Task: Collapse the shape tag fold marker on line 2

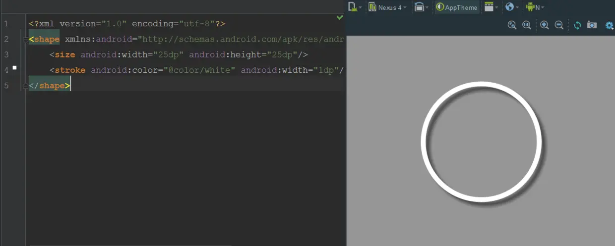Action: point(25,40)
